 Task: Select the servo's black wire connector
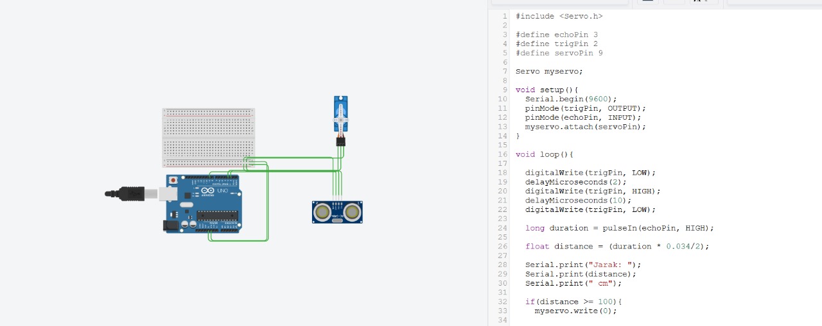[340, 142]
